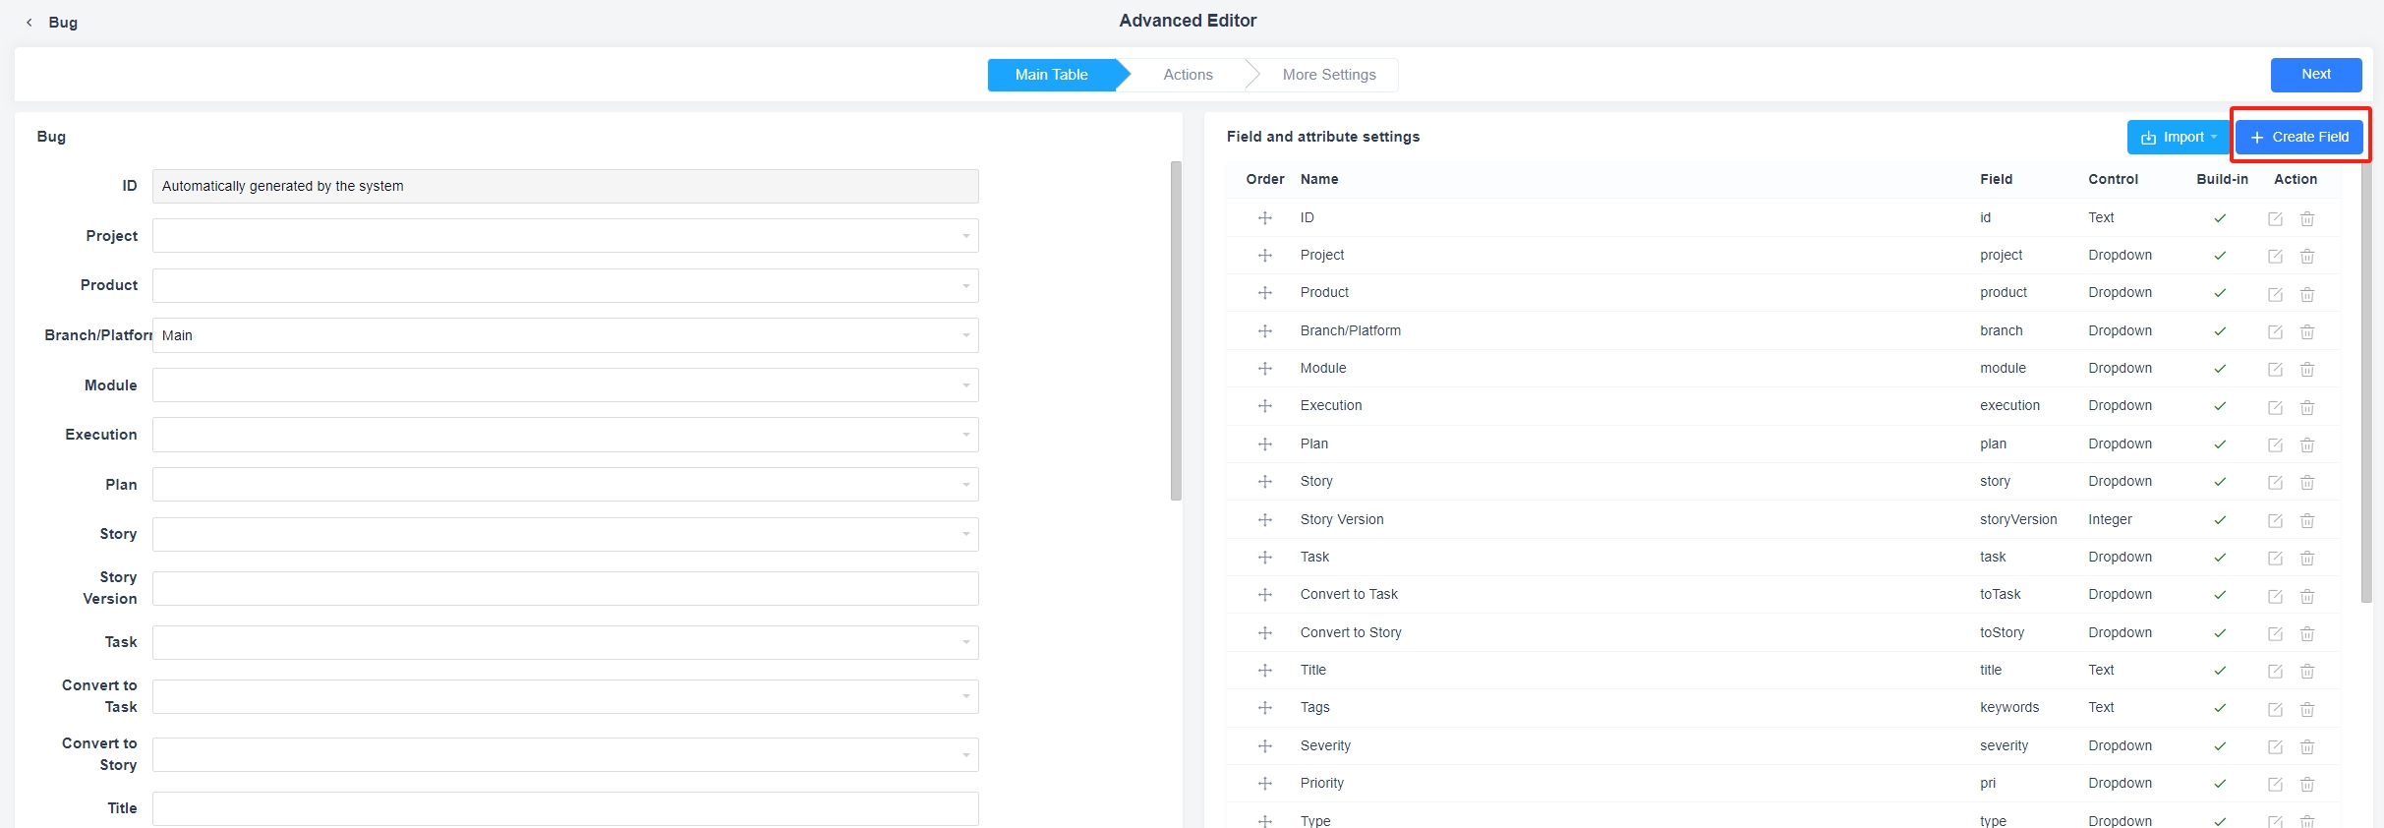The width and height of the screenshot is (2384, 828).
Task: Grab the order handle of ID row
Action: [x=1265, y=218]
